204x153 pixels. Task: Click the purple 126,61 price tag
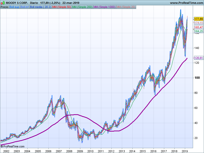199,58
